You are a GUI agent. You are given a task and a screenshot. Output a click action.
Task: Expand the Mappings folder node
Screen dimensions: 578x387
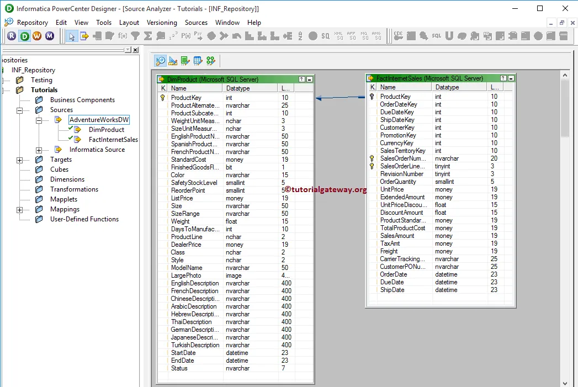[x=19, y=210]
